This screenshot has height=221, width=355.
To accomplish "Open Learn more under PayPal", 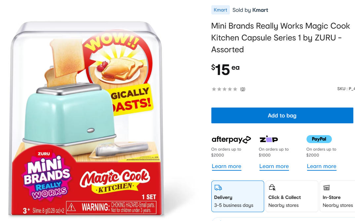I will (x=322, y=166).
